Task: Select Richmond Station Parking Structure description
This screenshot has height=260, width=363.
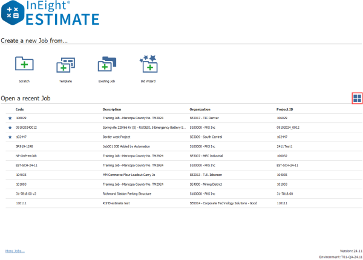Action: [x=127, y=194]
